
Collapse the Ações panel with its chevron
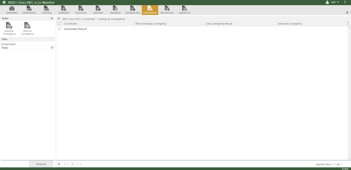(x=52, y=18)
